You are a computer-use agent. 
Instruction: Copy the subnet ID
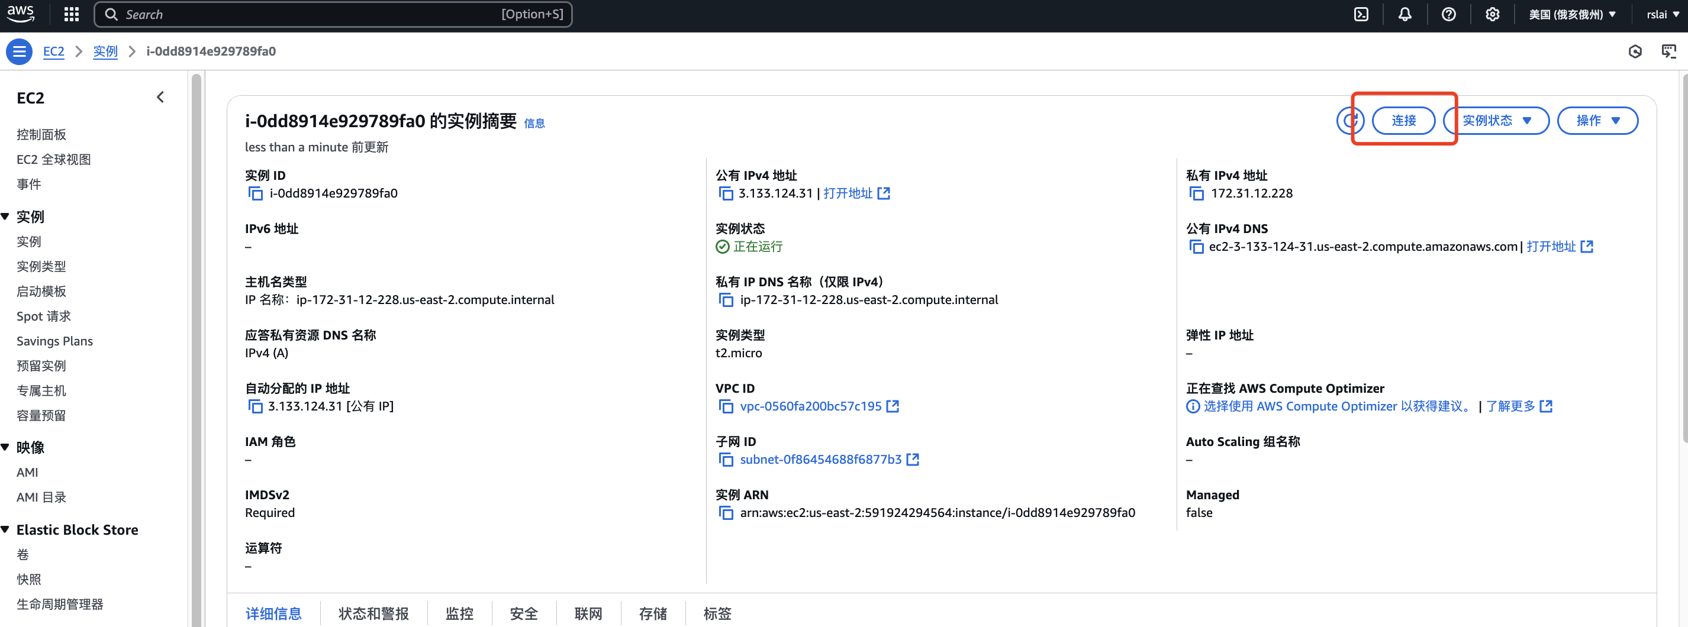[726, 459]
